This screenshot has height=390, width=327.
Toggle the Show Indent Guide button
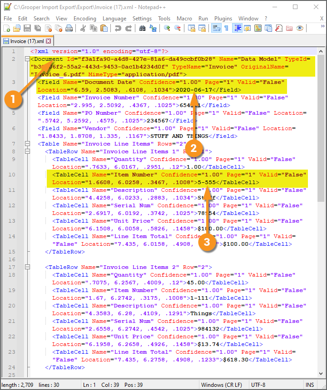point(237,29)
